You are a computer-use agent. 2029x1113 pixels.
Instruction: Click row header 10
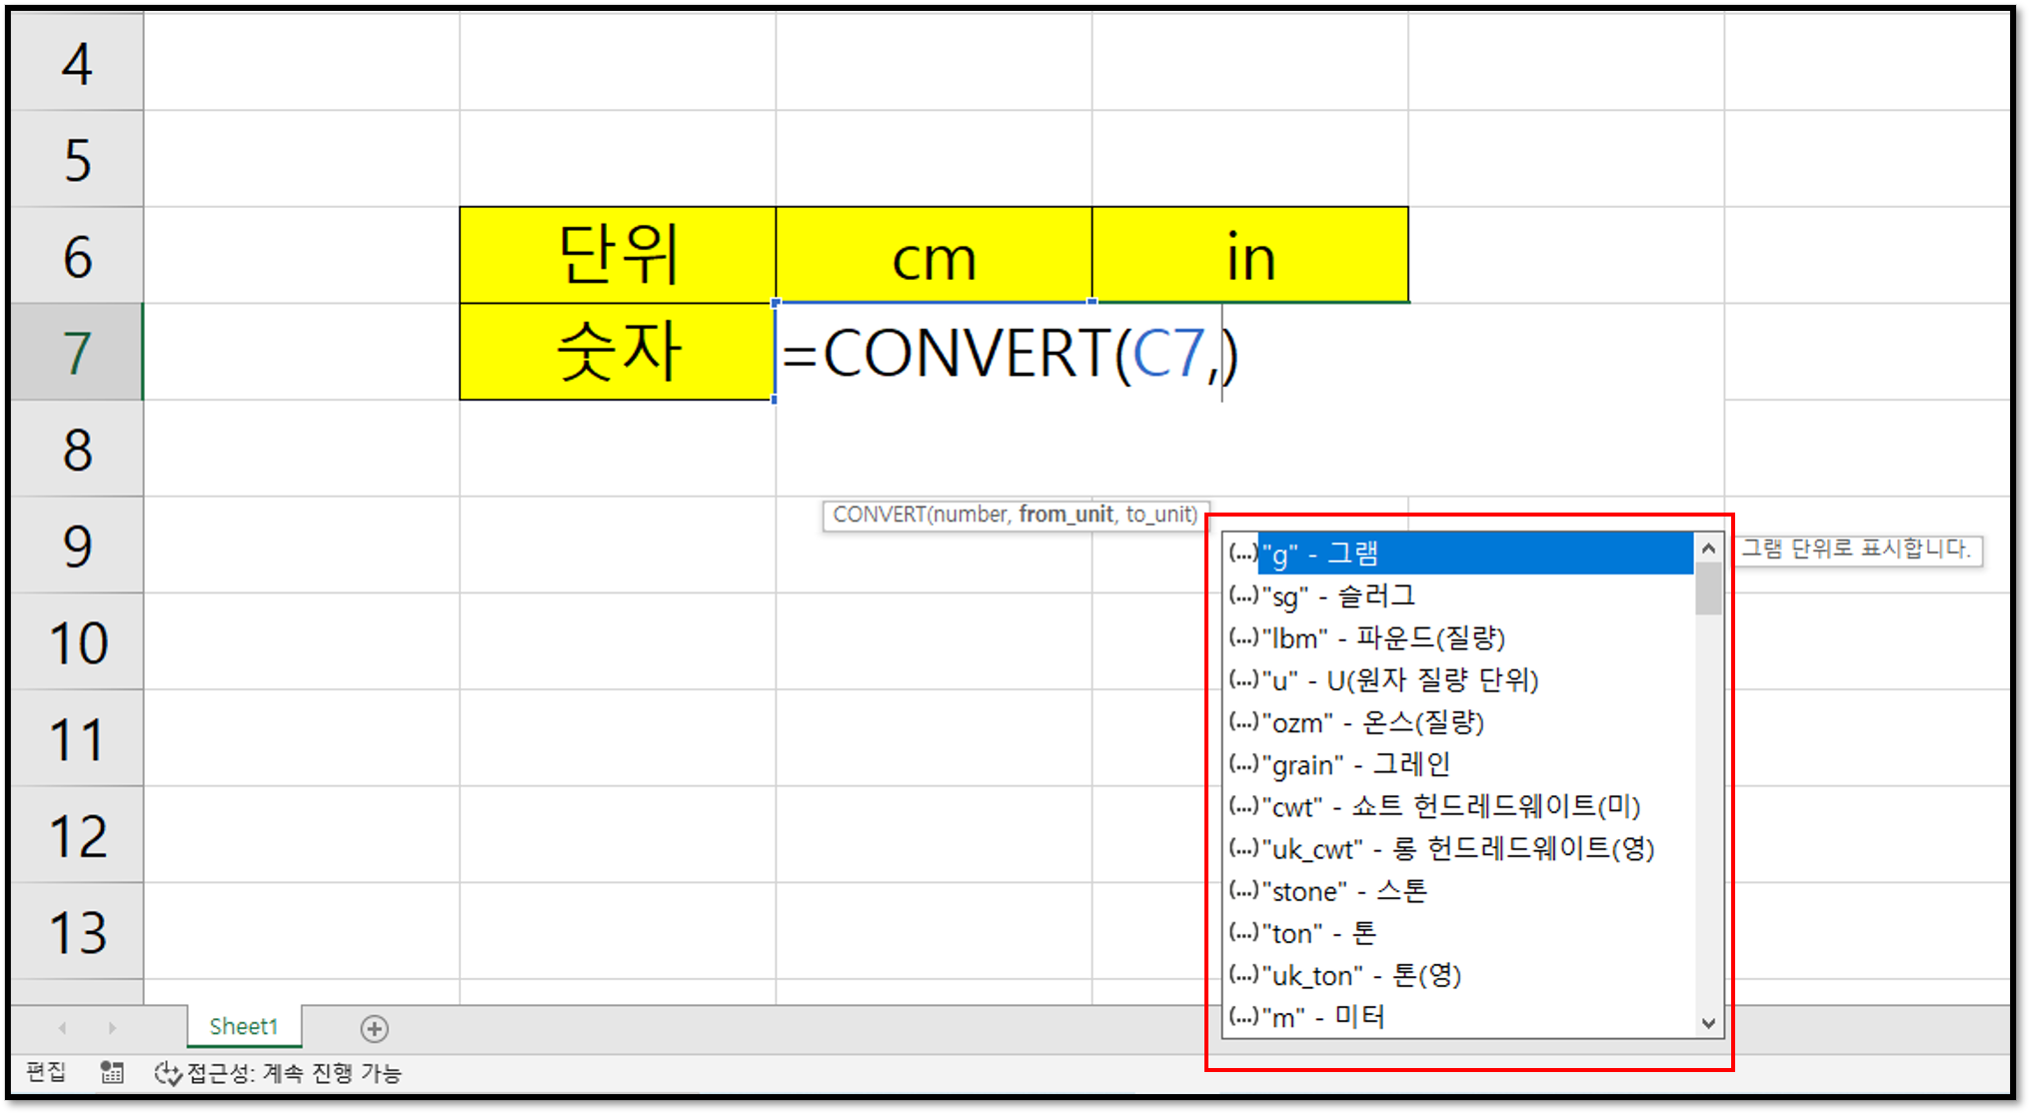click(77, 642)
